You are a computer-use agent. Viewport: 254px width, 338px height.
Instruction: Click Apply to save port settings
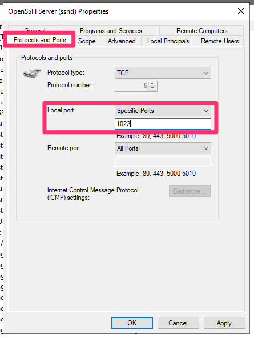[x=224, y=323]
